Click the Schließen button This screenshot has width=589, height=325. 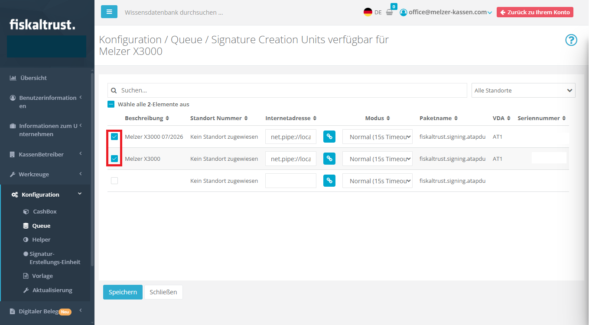coord(163,292)
